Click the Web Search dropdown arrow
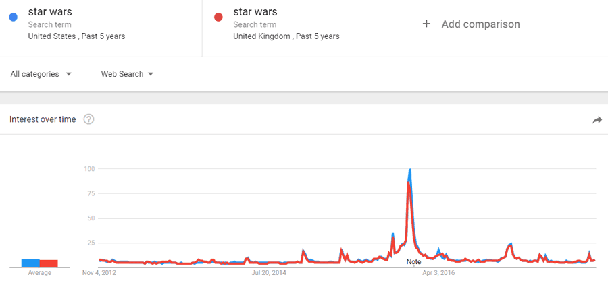The width and height of the screenshot is (608, 285). (151, 74)
